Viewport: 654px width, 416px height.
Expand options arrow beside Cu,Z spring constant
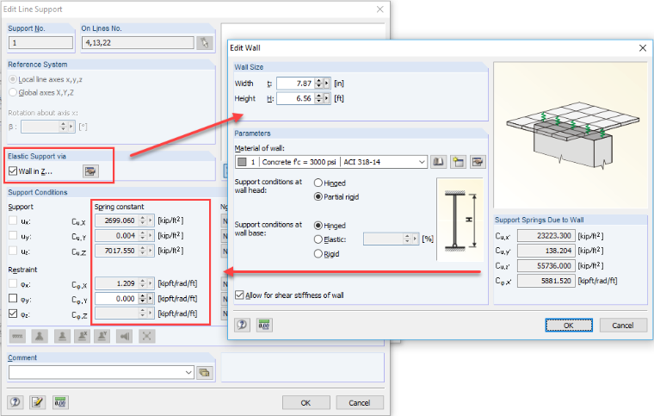(150, 251)
